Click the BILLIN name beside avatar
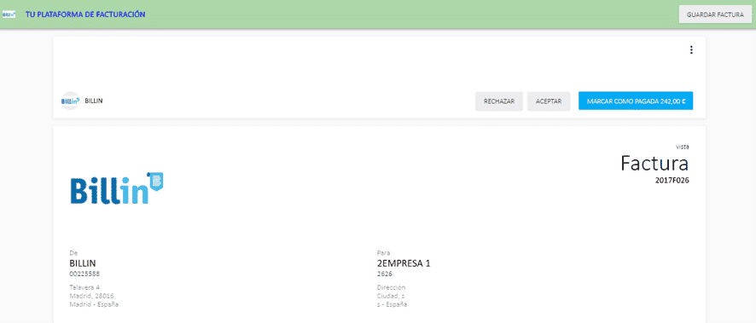This screenshot has height=323, width=756. point(94,101)
